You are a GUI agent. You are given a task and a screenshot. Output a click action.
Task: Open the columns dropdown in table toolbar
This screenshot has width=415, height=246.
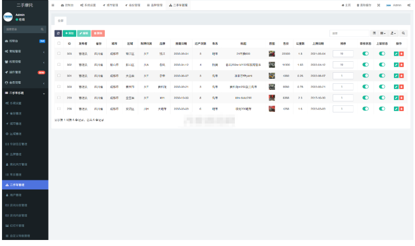pos(383,33)
